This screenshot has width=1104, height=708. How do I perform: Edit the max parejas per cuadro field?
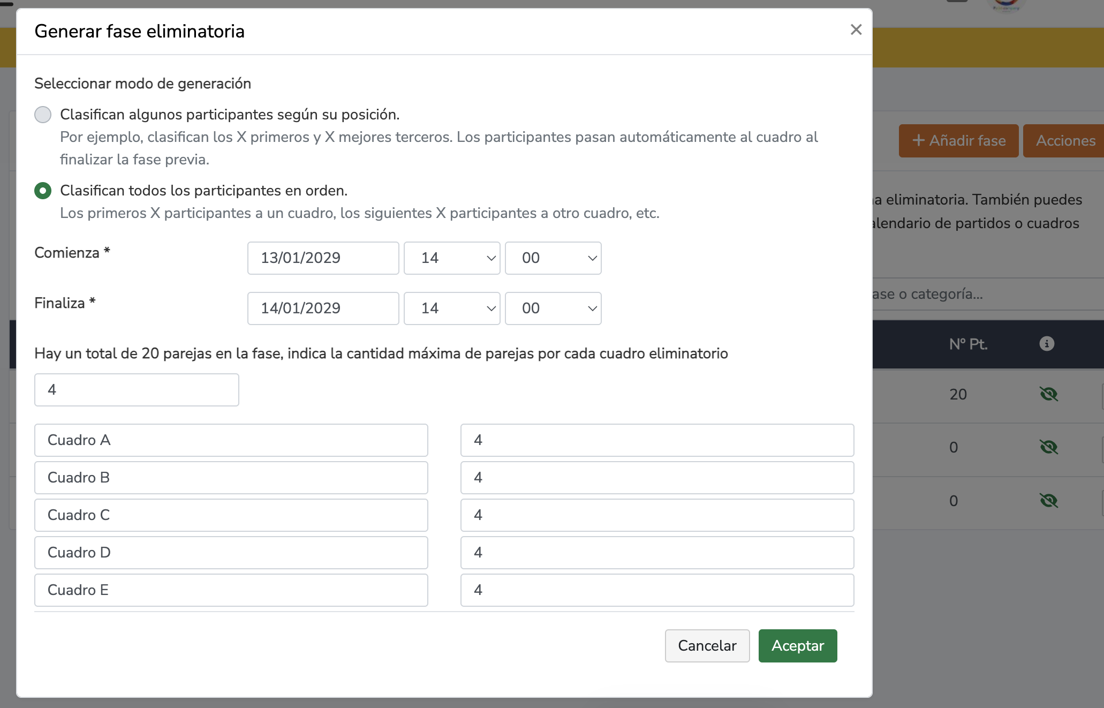click(137, 390)
